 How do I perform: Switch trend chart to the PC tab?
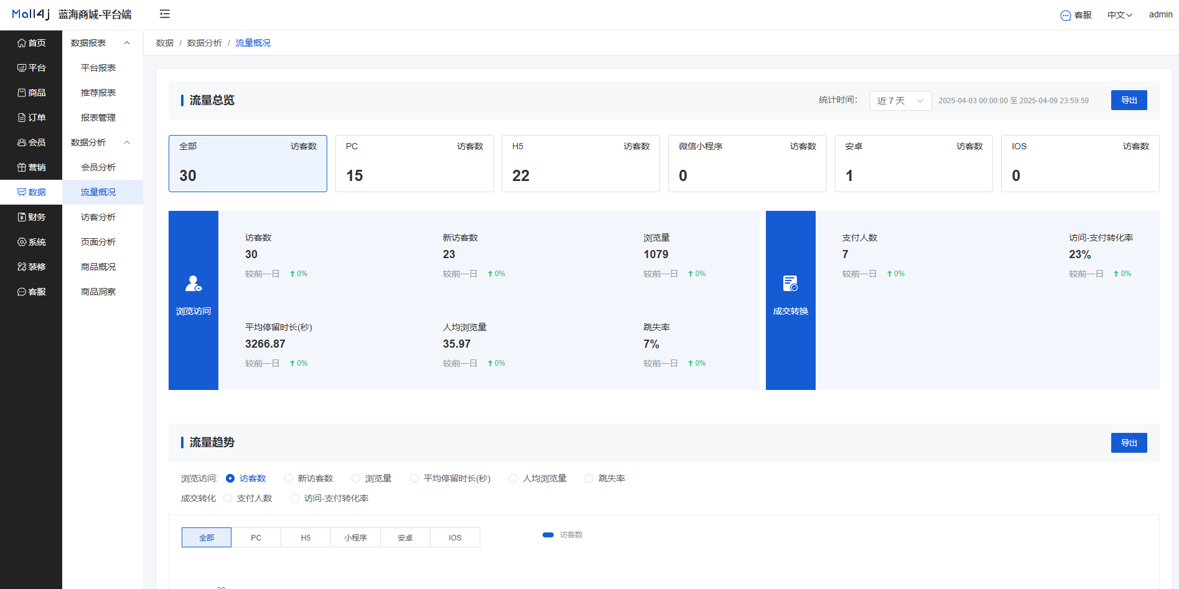(x=256, y=537)
